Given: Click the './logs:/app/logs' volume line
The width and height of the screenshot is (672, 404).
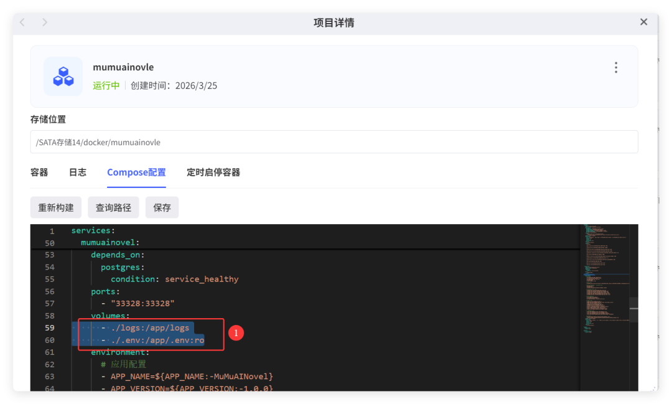Looking at the screenshot, I should click(x=149, y=328).
